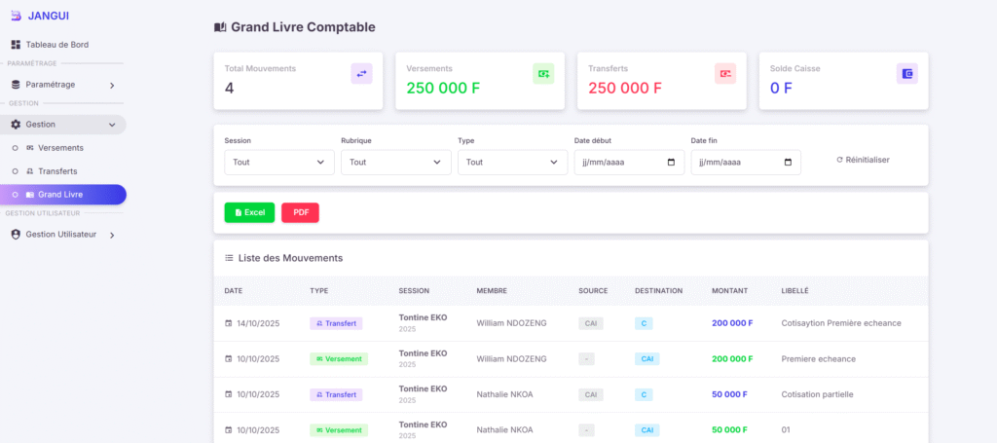Open the Type filter dropdown

click(512, 163)
